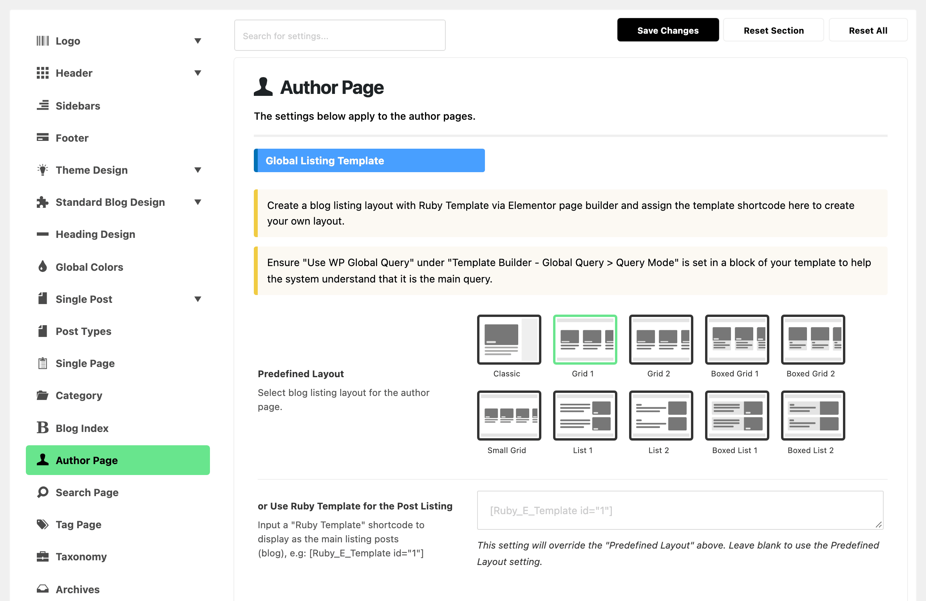Image resolution: width=926 pixels, height=601 pixels.
Task: Click the Reset Section button
Action: [774, 30]
